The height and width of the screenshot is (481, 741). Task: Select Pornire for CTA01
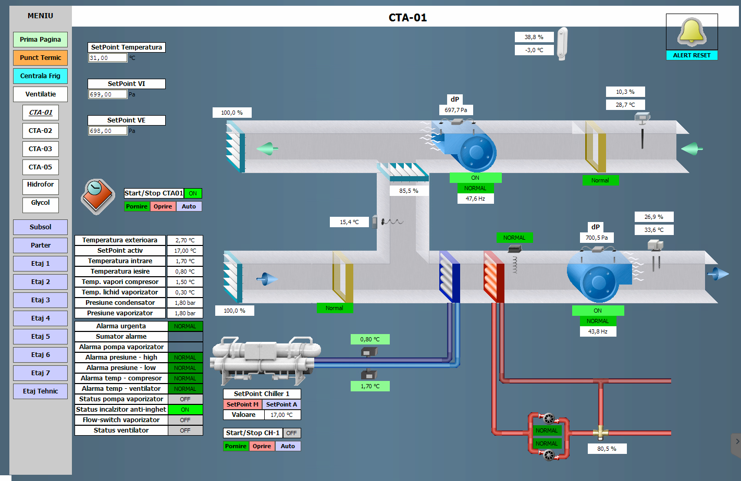137,206
